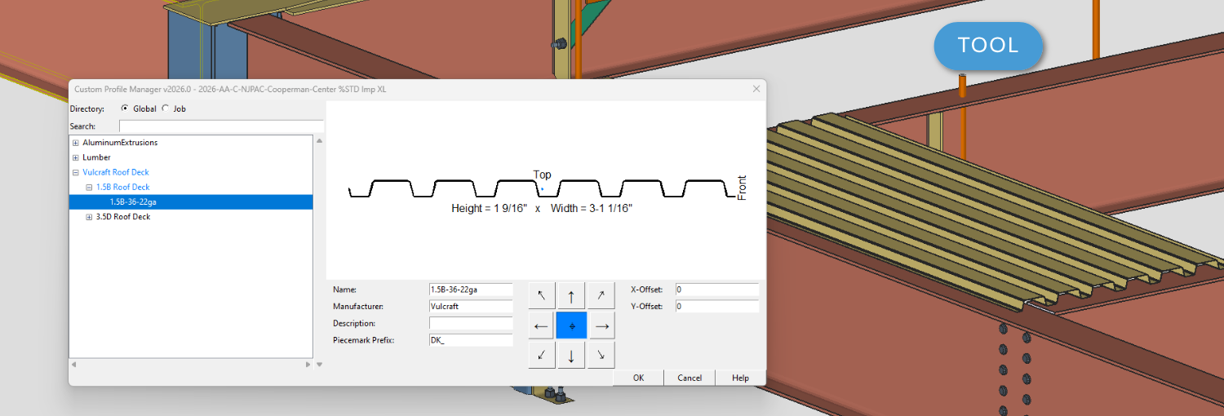Click the Cancel button
The image size is (1224, 416).
pyautogui.click(x=690, y=378)
